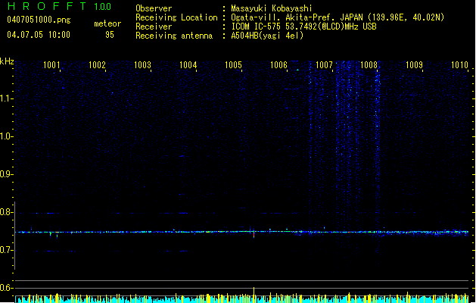476x303 pixels.
Task: Click the A504HB(yagi 4el) antenna text
Action: point(267,36)
